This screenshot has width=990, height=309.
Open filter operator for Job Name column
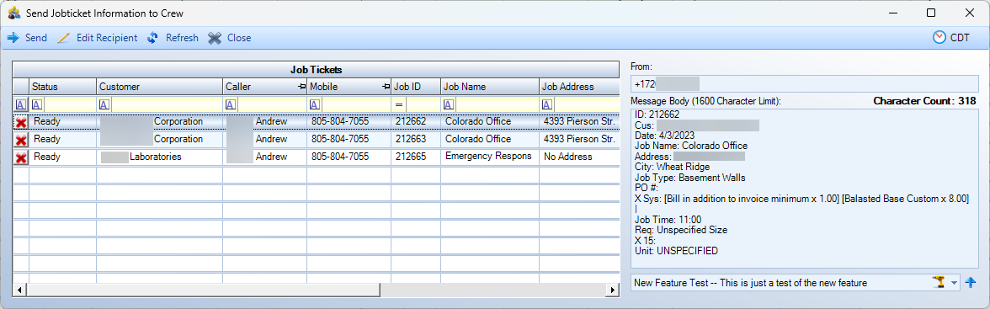click(x=448, y=104)
